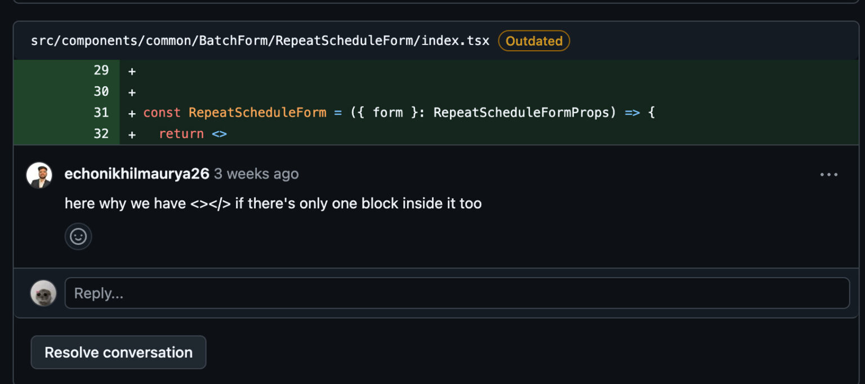Click the "3 weeks ago" timestamp
865x384 pixels.
tap(256, 174)
